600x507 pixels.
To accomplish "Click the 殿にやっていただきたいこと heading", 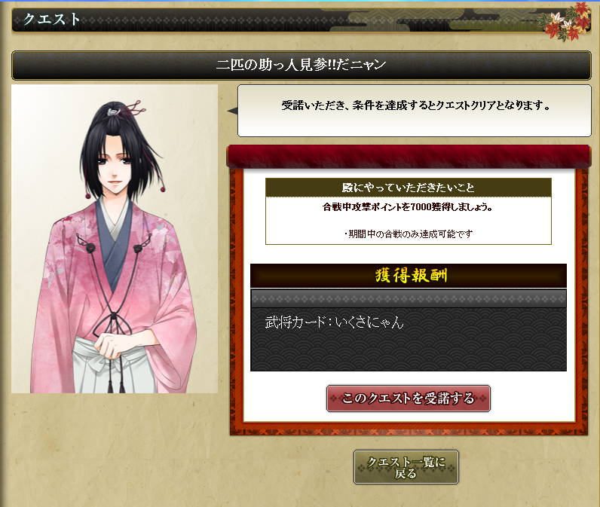I will click(x=409, y=188).
